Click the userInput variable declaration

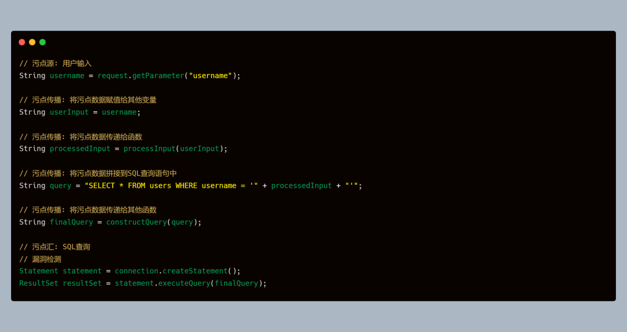pos(69,112)
